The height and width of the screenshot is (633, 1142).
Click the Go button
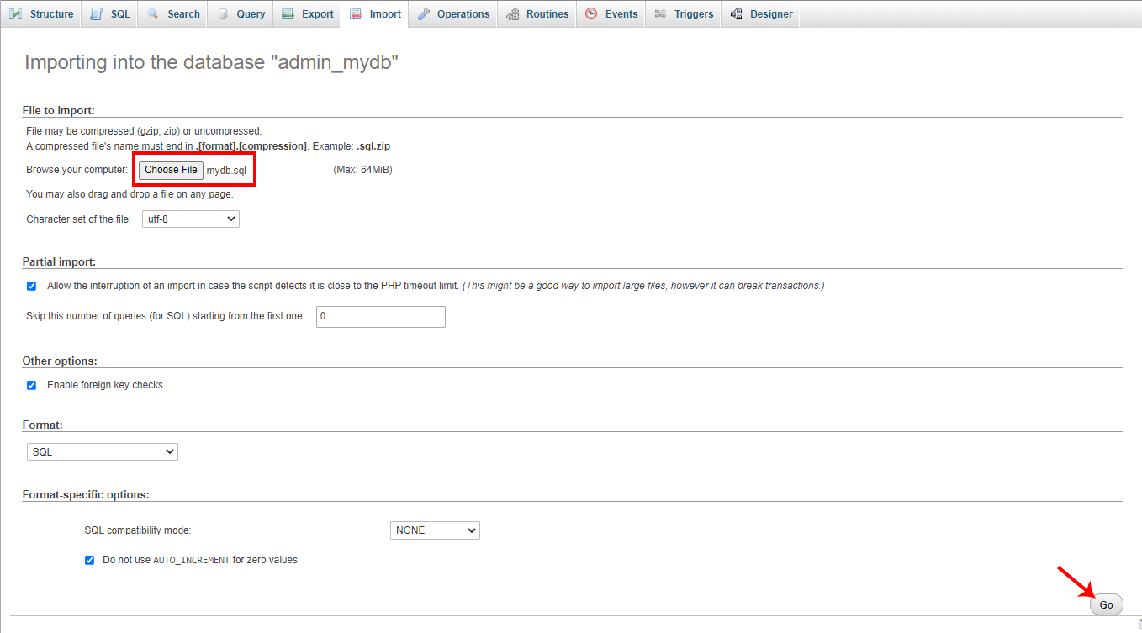click(1106, 604)
